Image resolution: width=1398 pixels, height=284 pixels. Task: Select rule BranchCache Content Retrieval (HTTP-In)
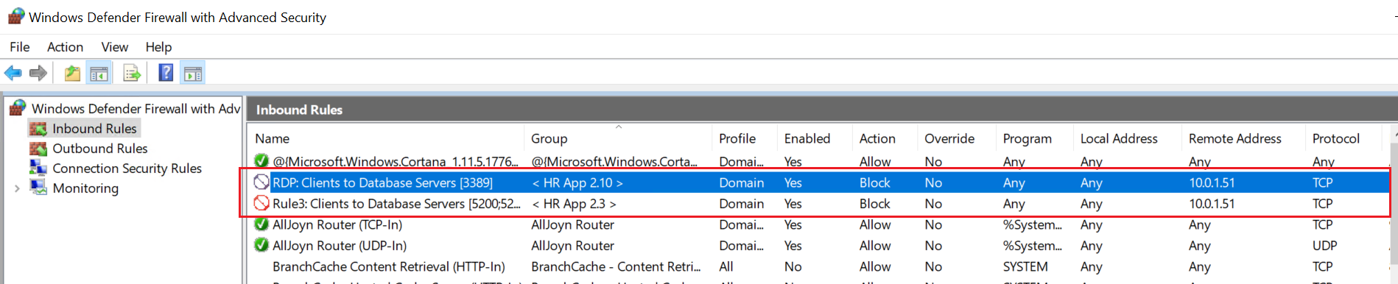pos(389,266)
